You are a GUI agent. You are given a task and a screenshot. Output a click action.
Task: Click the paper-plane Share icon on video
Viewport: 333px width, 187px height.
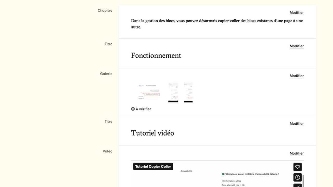(297, 185)
